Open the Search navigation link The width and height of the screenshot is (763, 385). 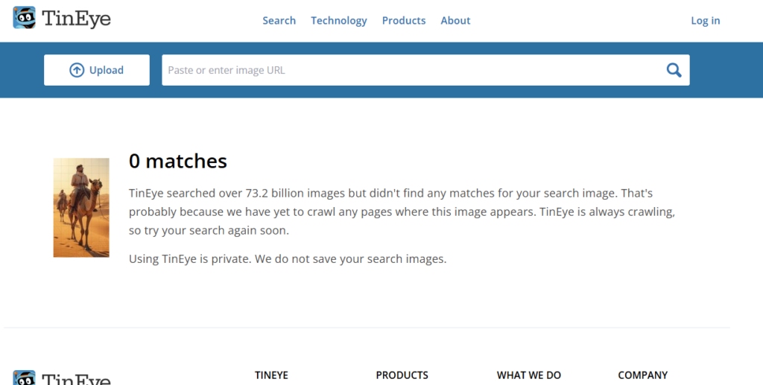tap(279, 21)
